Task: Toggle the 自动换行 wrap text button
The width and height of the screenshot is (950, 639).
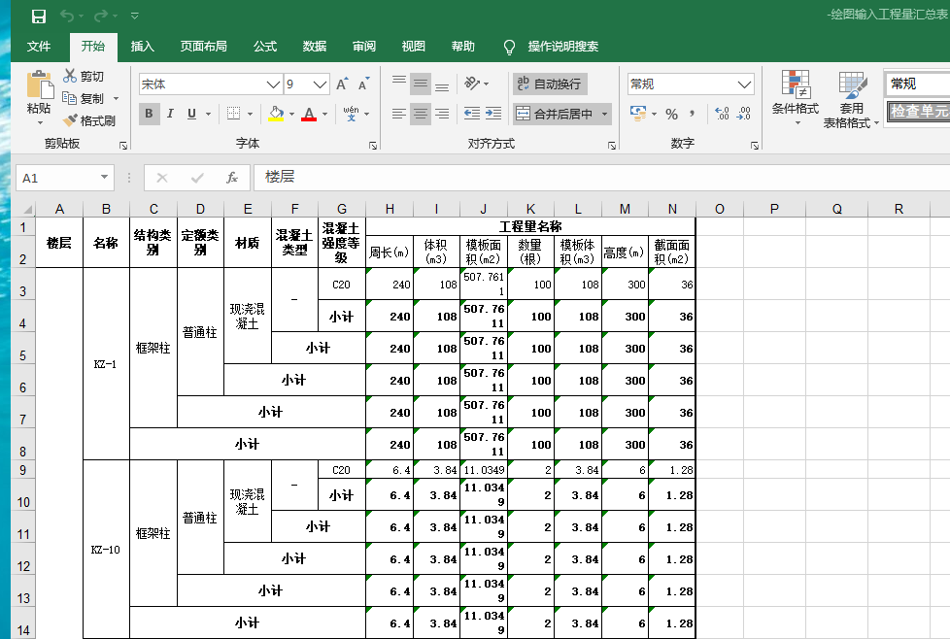Action: click(x=550, y=84)
